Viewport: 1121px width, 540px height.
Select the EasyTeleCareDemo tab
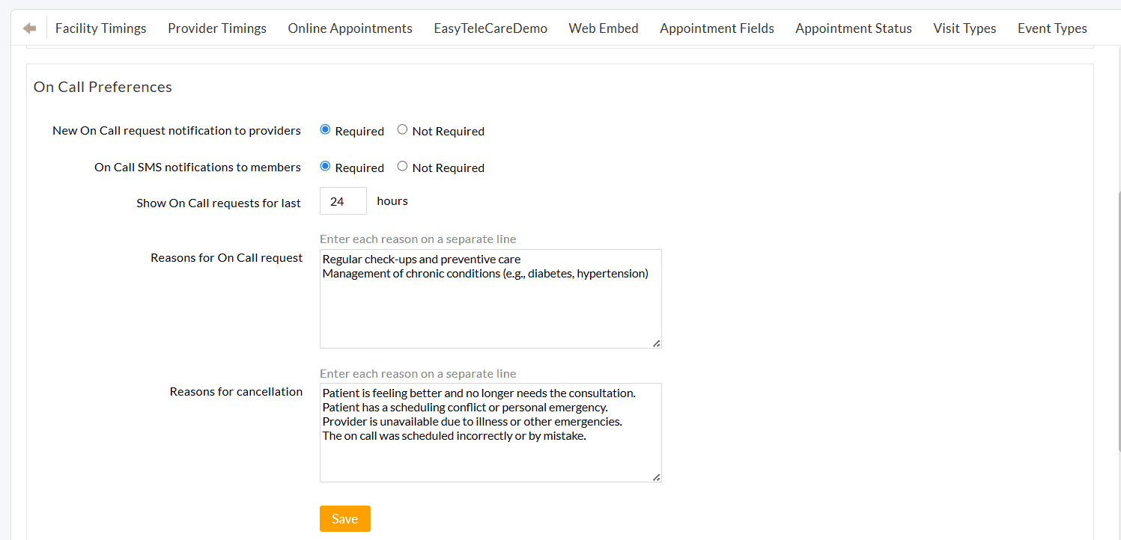pyautogui.click(x=490, y=28)
